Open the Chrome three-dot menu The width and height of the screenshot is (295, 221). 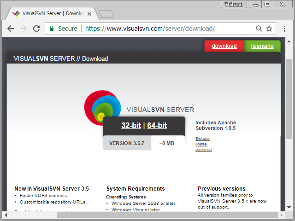(284, 29)
